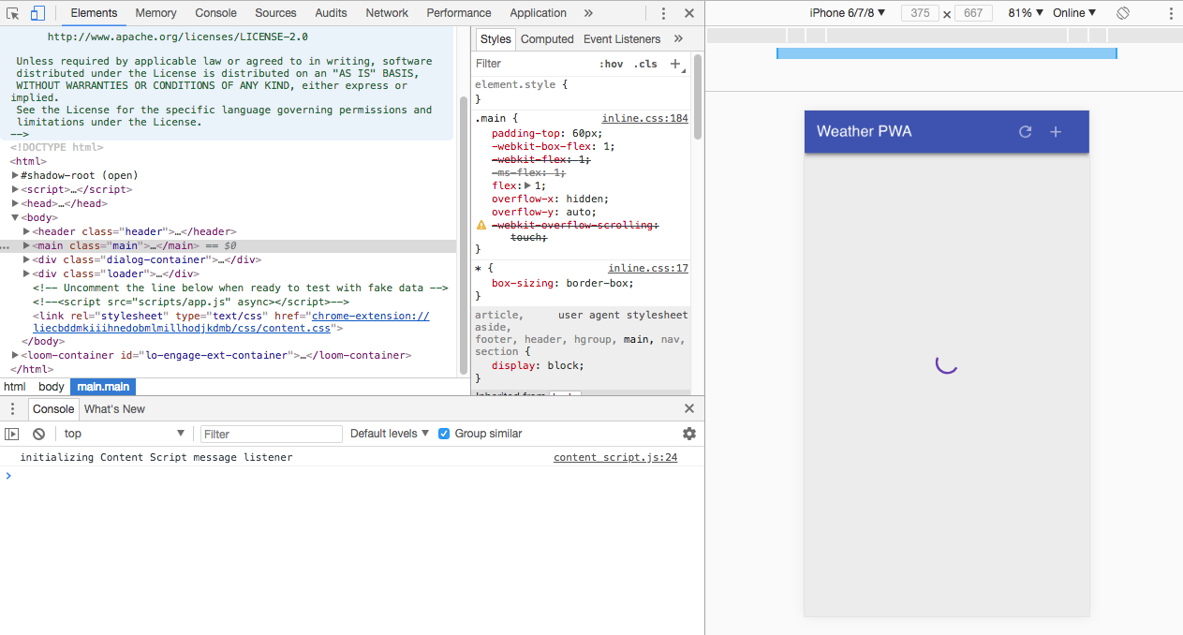Image resolution: width=1183 pixels, height=635 pixels.
Task: Expand the header class="header" node
Action: tap(26, 231)
